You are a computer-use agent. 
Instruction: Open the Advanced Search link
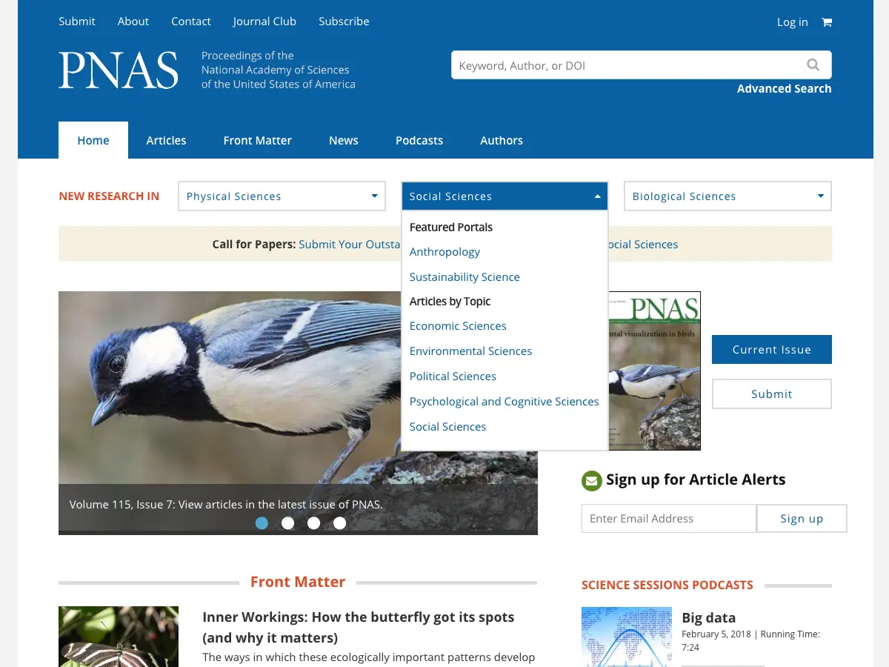[784, 89]
